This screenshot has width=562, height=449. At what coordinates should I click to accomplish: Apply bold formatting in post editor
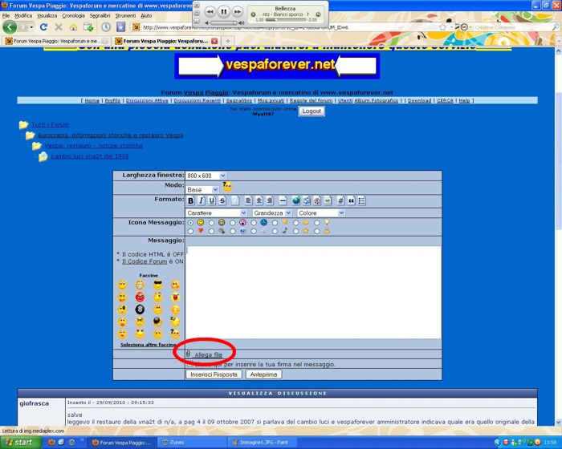point(191,201)
